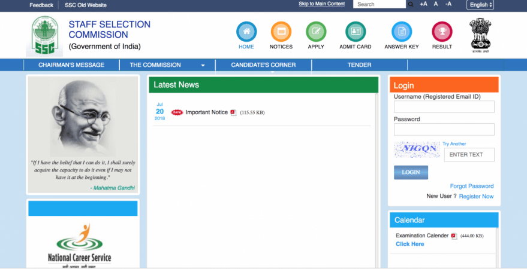Focus the Username email input field

click(x=444, y=107)
